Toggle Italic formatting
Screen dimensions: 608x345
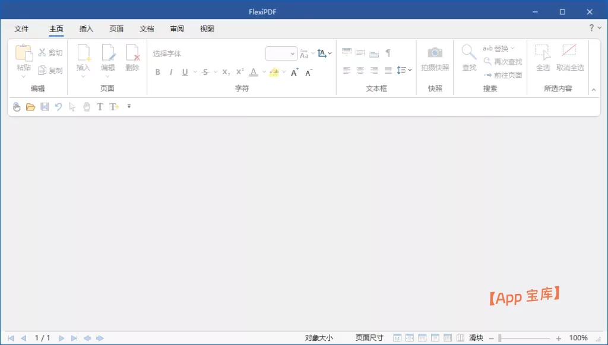point(171,72)
